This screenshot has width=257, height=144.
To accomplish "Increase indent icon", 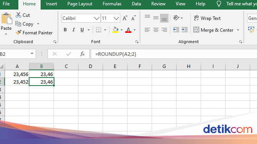I will (185, 30).
